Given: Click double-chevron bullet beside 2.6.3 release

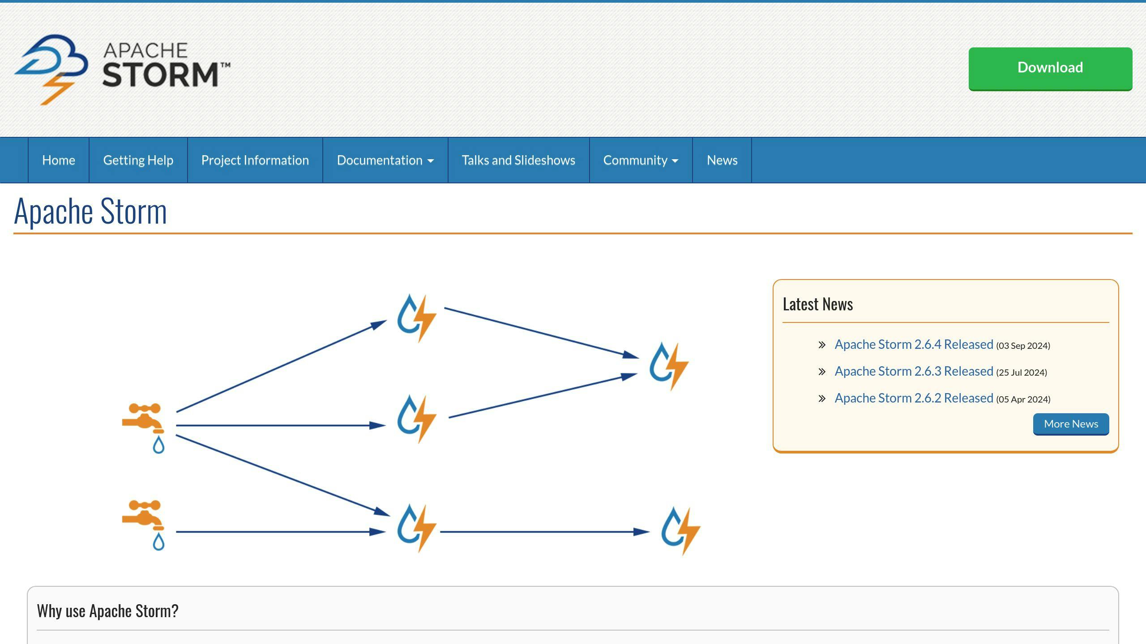Looking at the screenshot, I should click(x=822, y=372).
